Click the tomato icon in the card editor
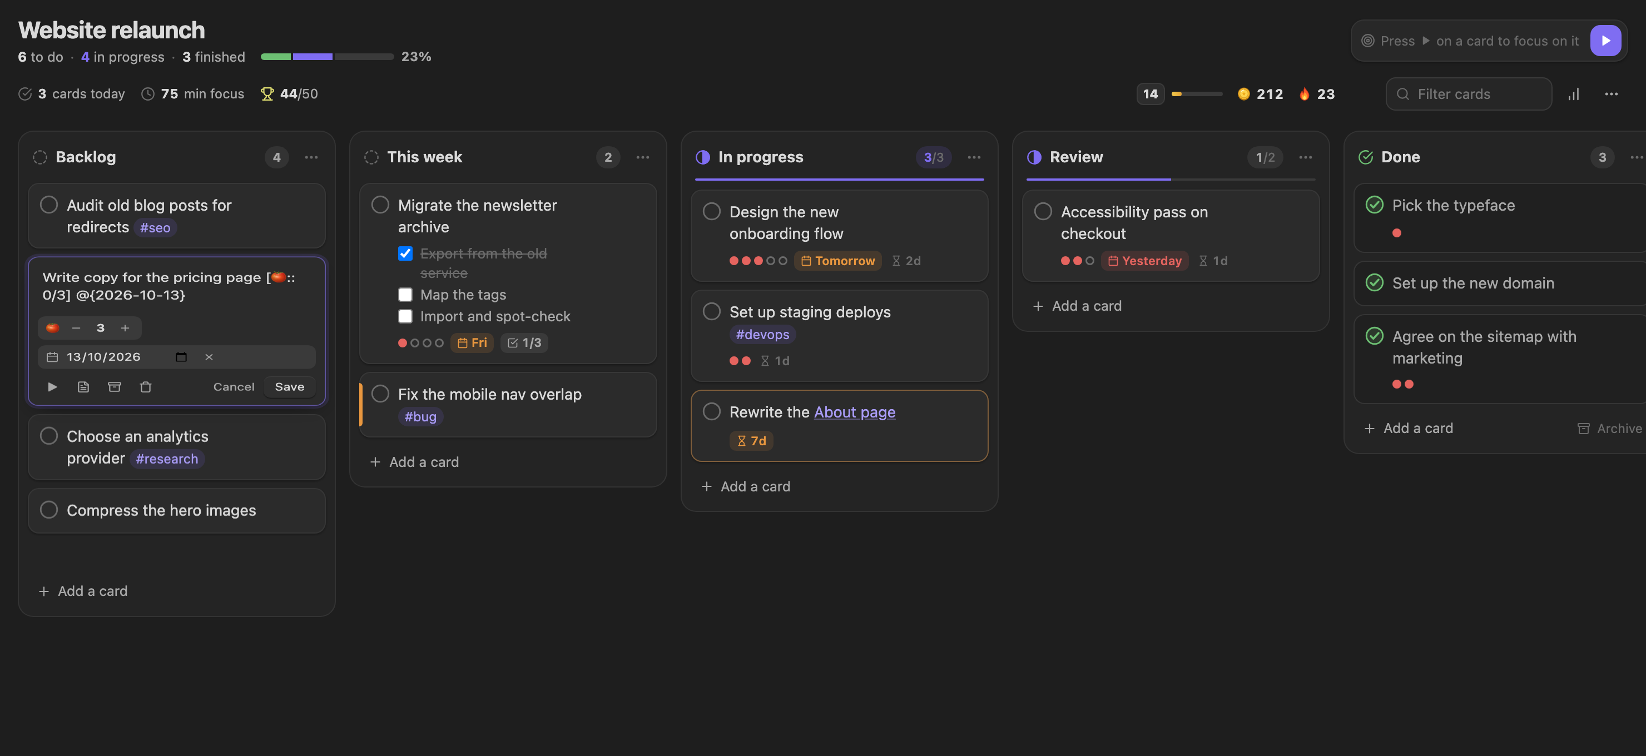The height and width of the screenshot is (756, 1646). click(52, 327)
